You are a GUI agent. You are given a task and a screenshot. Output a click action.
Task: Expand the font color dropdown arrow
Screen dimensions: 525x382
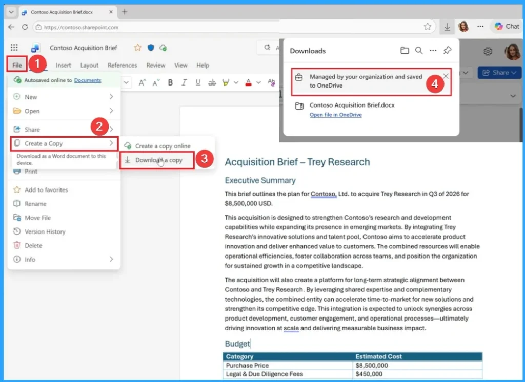[259, 82]
